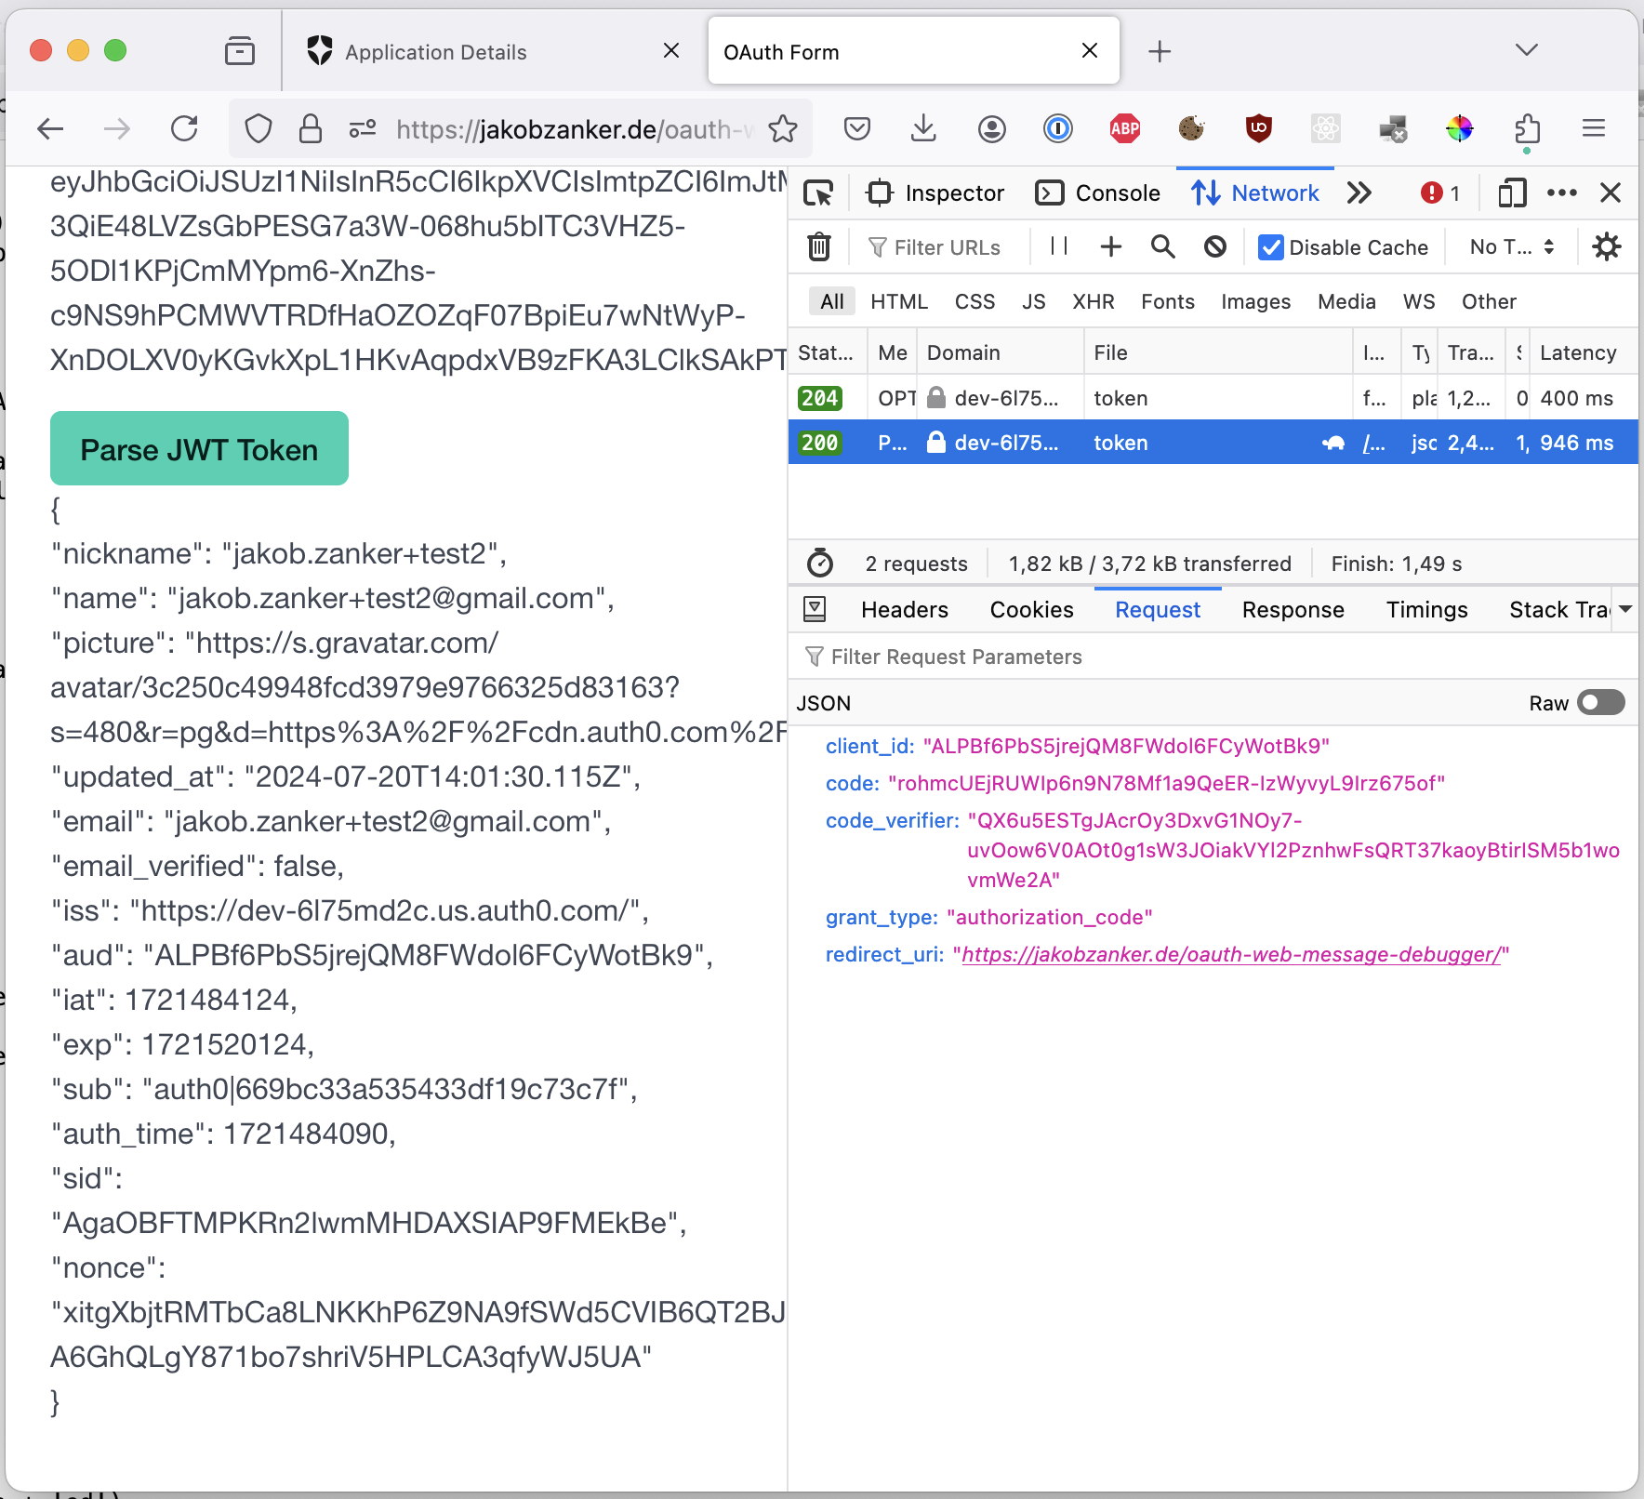This screenshot has width=1644, height=1499.
Task: Open the Cookies tab
Action: click(1031, 610)
